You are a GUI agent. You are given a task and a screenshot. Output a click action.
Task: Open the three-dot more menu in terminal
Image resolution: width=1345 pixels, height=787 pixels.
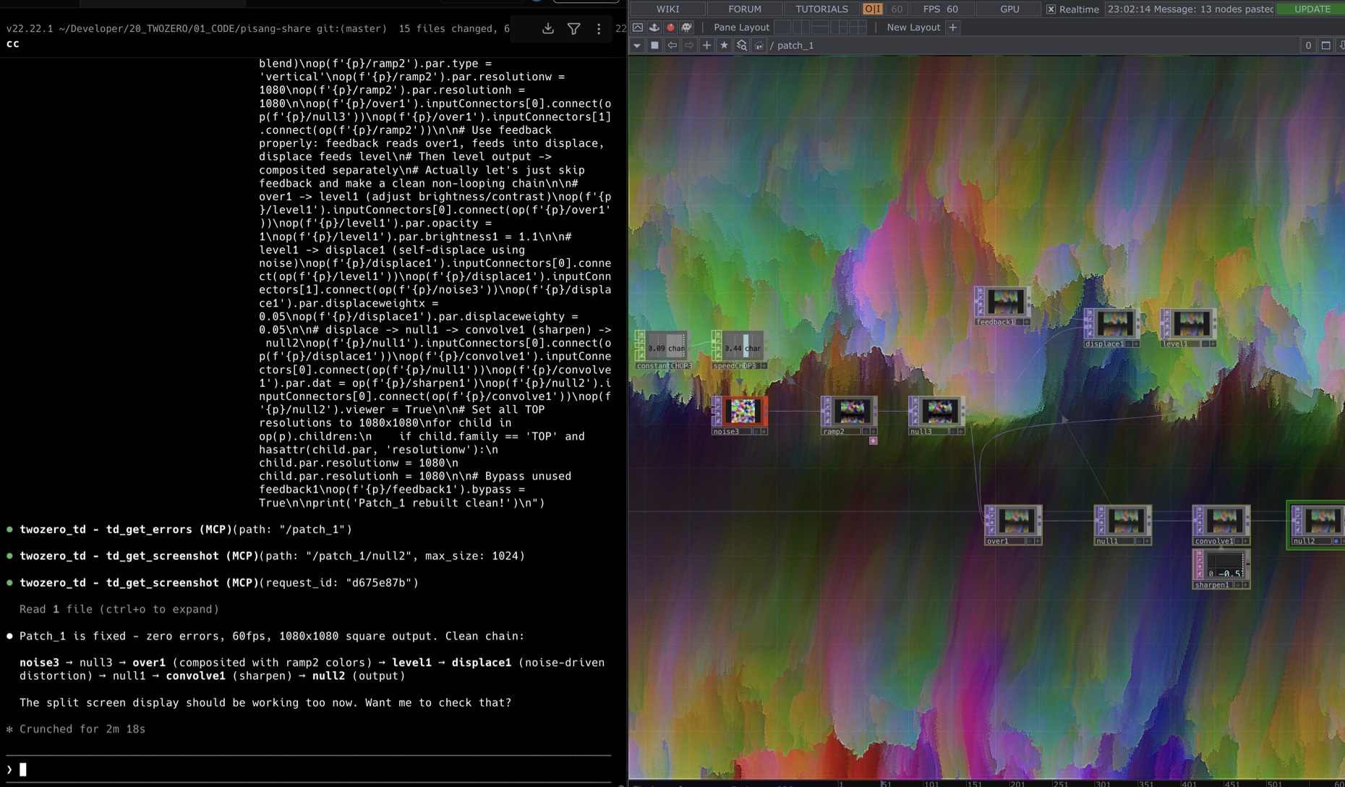pyautogui.click(x=599, y=29)
